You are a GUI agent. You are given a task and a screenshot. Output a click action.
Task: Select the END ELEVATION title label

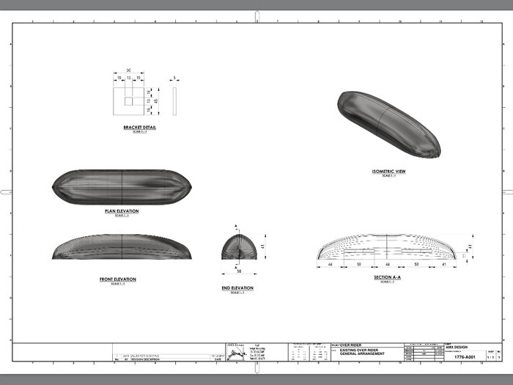point(237,288)
